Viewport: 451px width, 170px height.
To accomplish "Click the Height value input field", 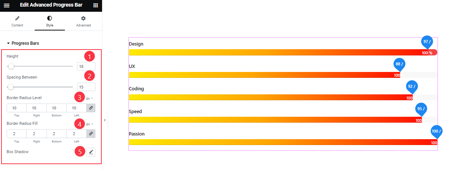I will [x=86, y=66].
